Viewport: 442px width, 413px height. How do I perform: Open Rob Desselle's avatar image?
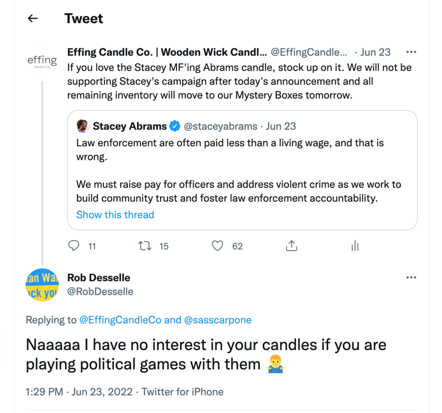click(x=42, y=285)
